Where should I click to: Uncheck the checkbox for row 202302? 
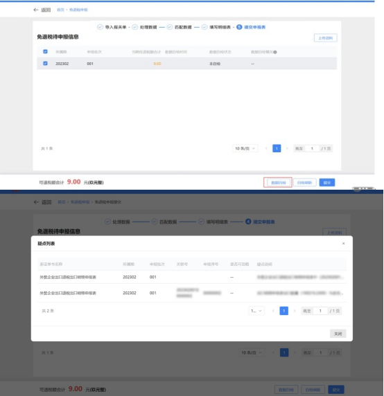pos(45,64)
